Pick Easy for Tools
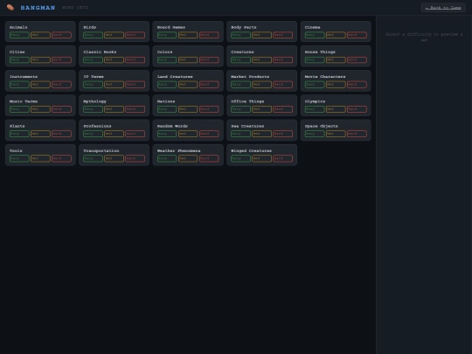 click(19, 158)
